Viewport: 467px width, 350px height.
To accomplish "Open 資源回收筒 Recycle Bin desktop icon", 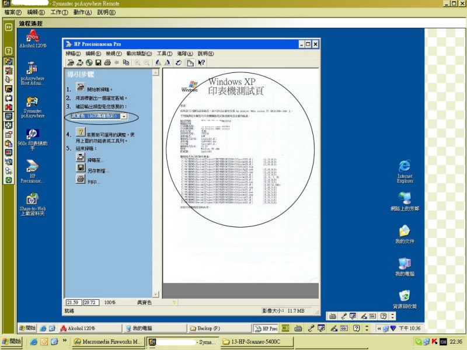I will (405, 299).
